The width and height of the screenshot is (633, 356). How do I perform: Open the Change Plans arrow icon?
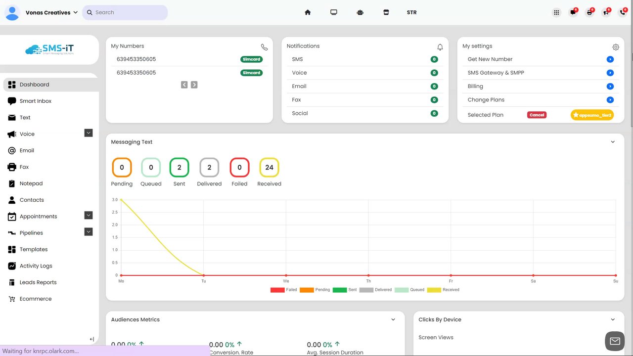pyautogui.click(x=610, y=100)
